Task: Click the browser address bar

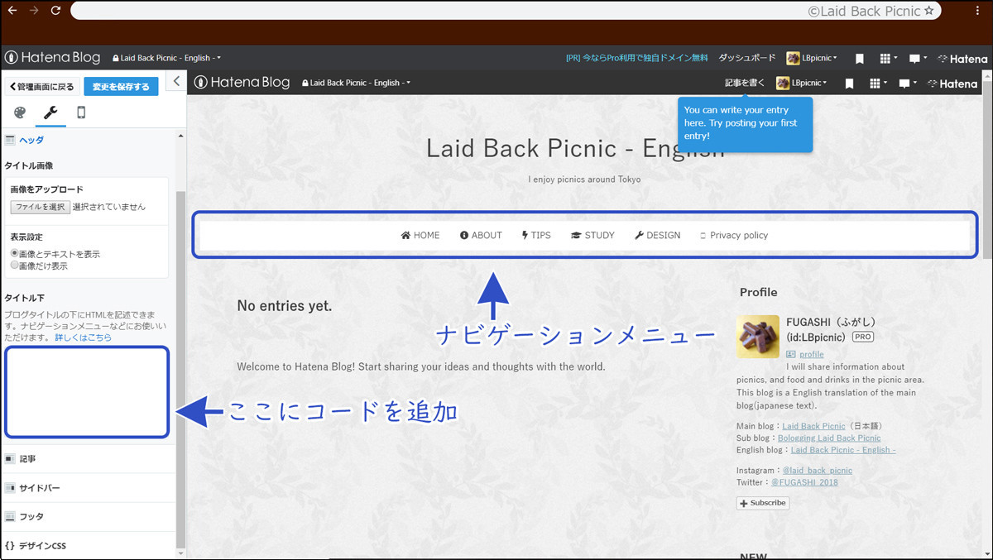Action: coord(505,11)
